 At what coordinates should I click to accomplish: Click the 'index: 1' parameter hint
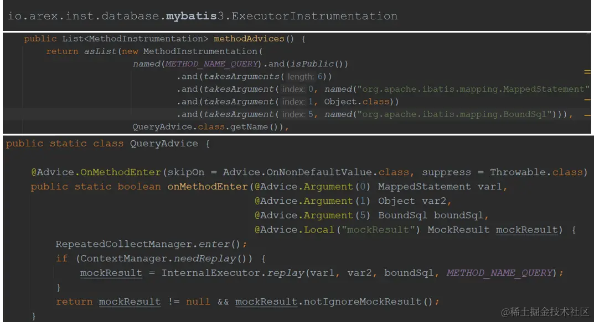297,102
